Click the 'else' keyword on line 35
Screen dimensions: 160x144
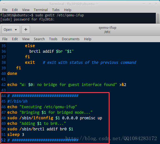click(30, 46)
